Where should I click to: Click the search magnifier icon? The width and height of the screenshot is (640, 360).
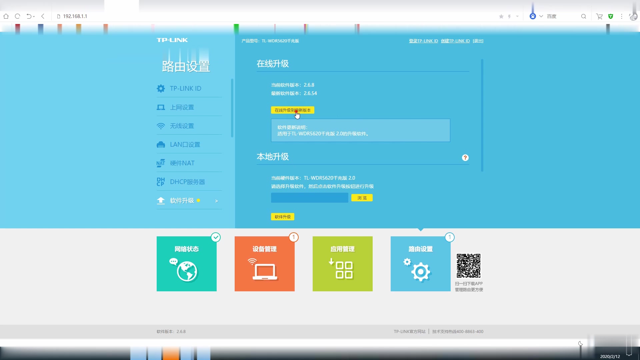pyautogui.click(x=584, y=16)
